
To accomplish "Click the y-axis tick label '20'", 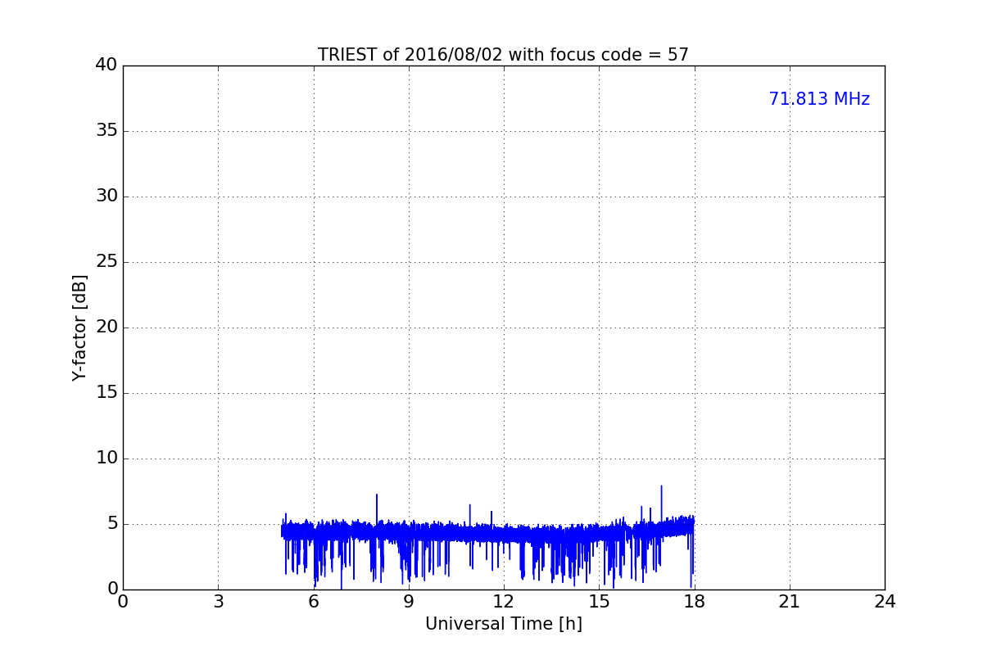I will 106,327.
